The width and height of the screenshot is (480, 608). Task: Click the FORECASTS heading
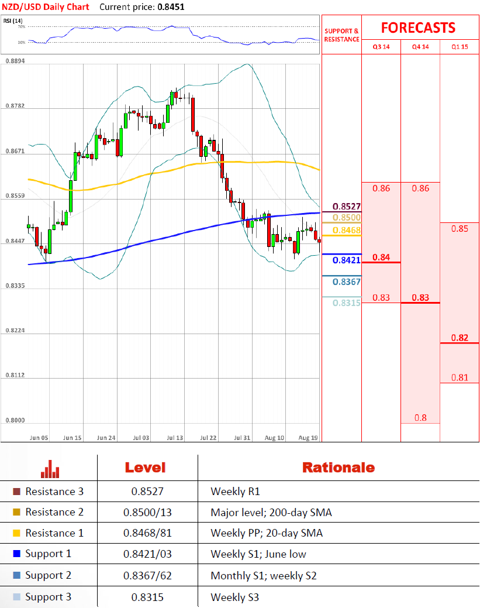click(x=419, y=28)
